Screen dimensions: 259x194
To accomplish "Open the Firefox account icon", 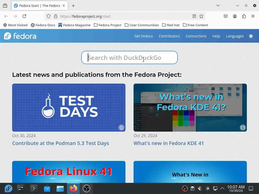I will click(x=235, y=16).
